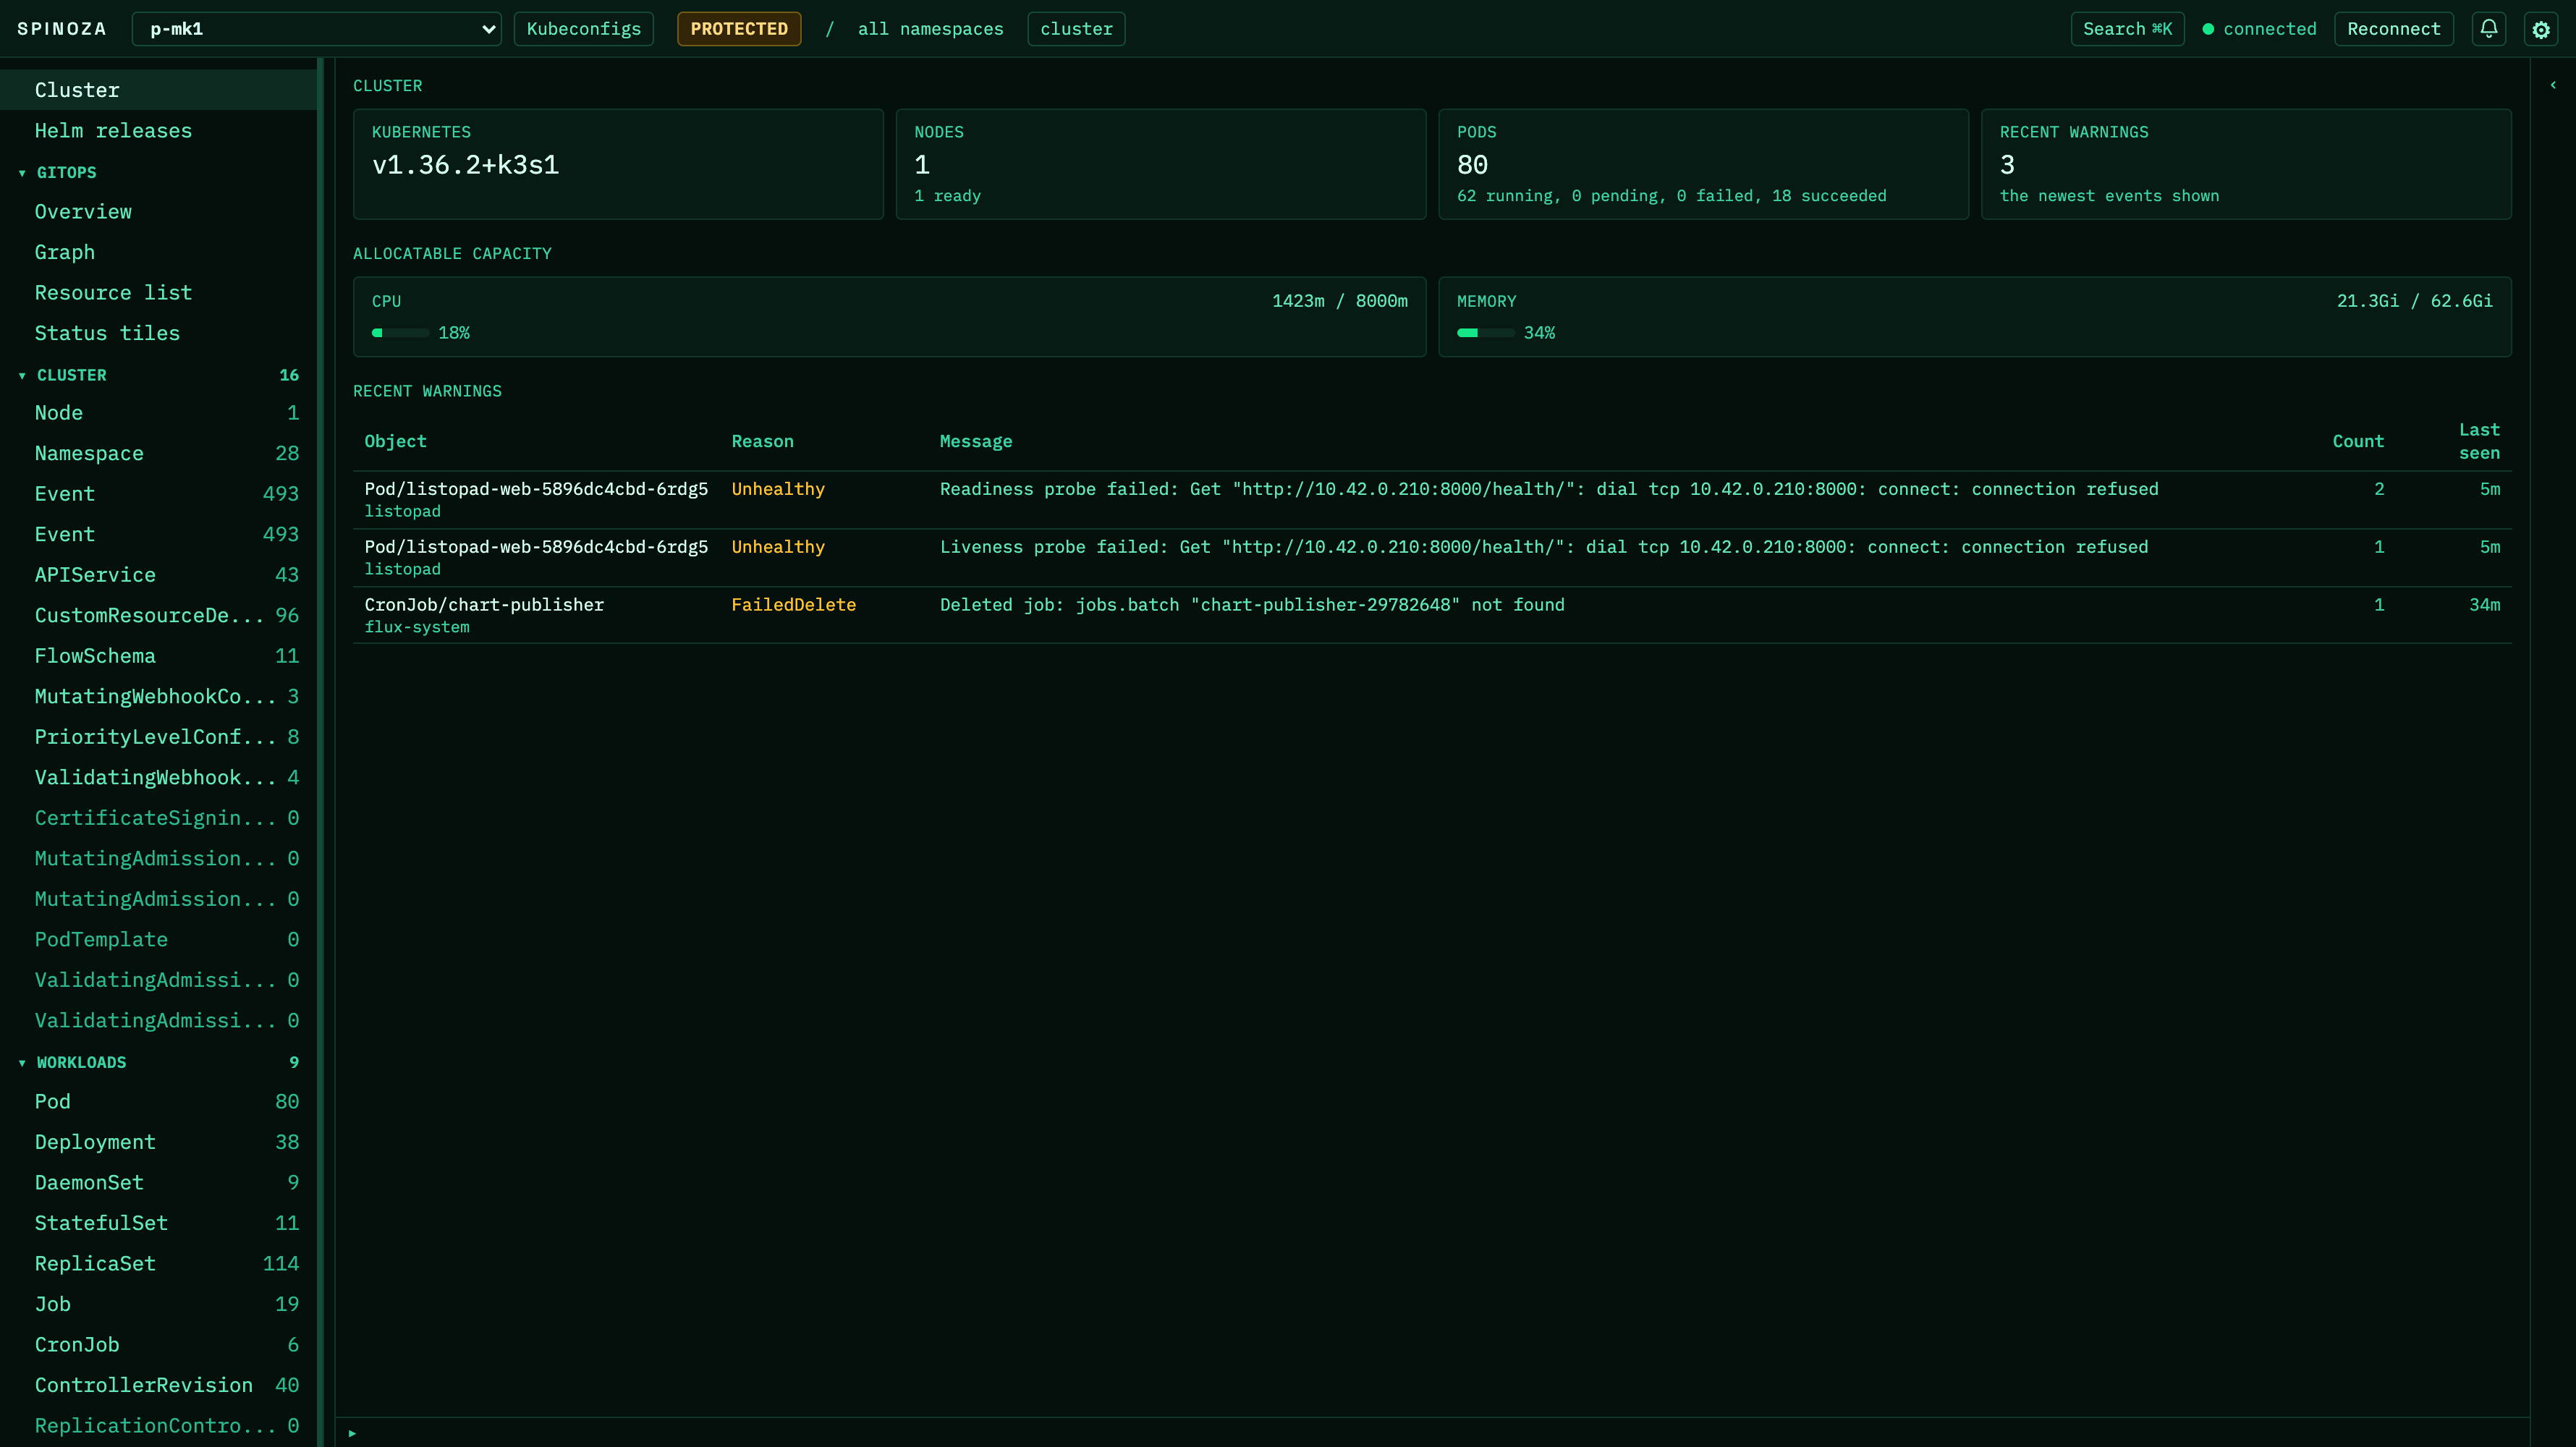Click the CPU usage progress bar
The width and height of the screenshot is (2576, 1447).
(x=400, y=333)
